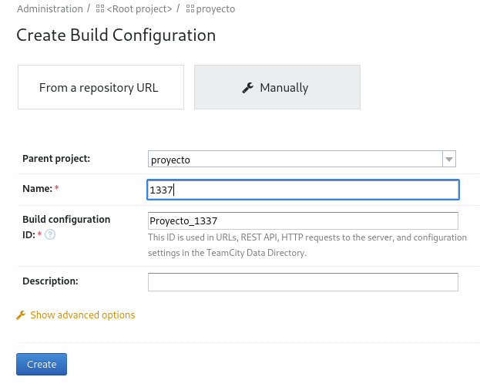Click the proyecto grid icon in breadcrumb
Image resolution: width=480 pixels, height=387 pixels.
pos(190,9)
